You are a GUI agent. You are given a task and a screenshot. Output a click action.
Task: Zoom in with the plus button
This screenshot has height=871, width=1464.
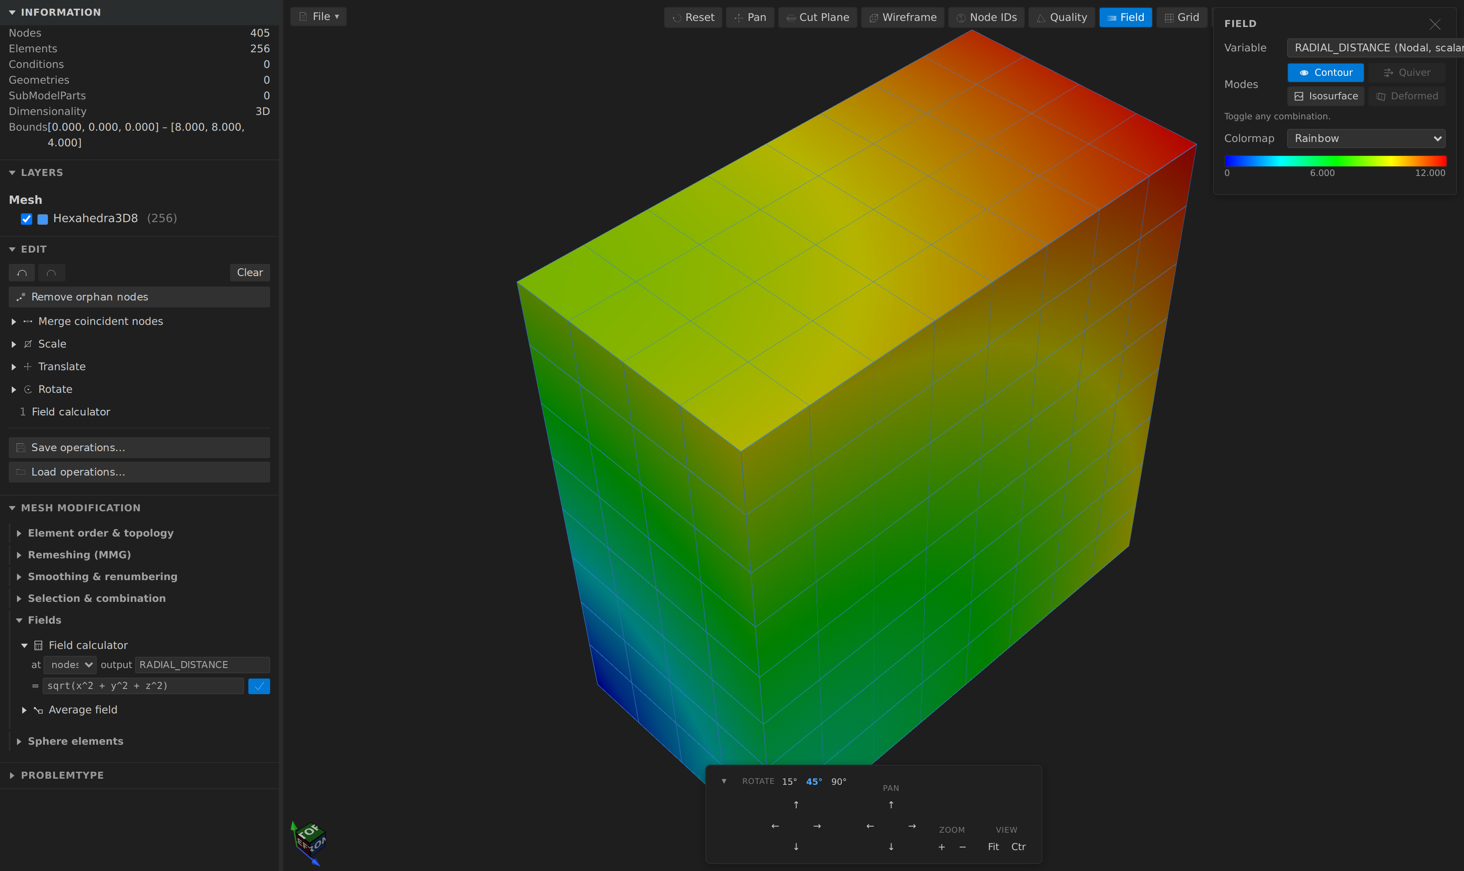pos(941,846)
